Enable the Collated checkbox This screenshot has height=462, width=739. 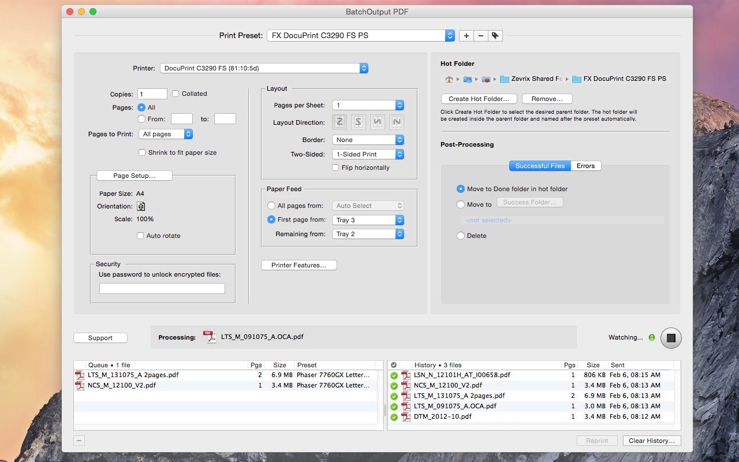tap(176, 94)
